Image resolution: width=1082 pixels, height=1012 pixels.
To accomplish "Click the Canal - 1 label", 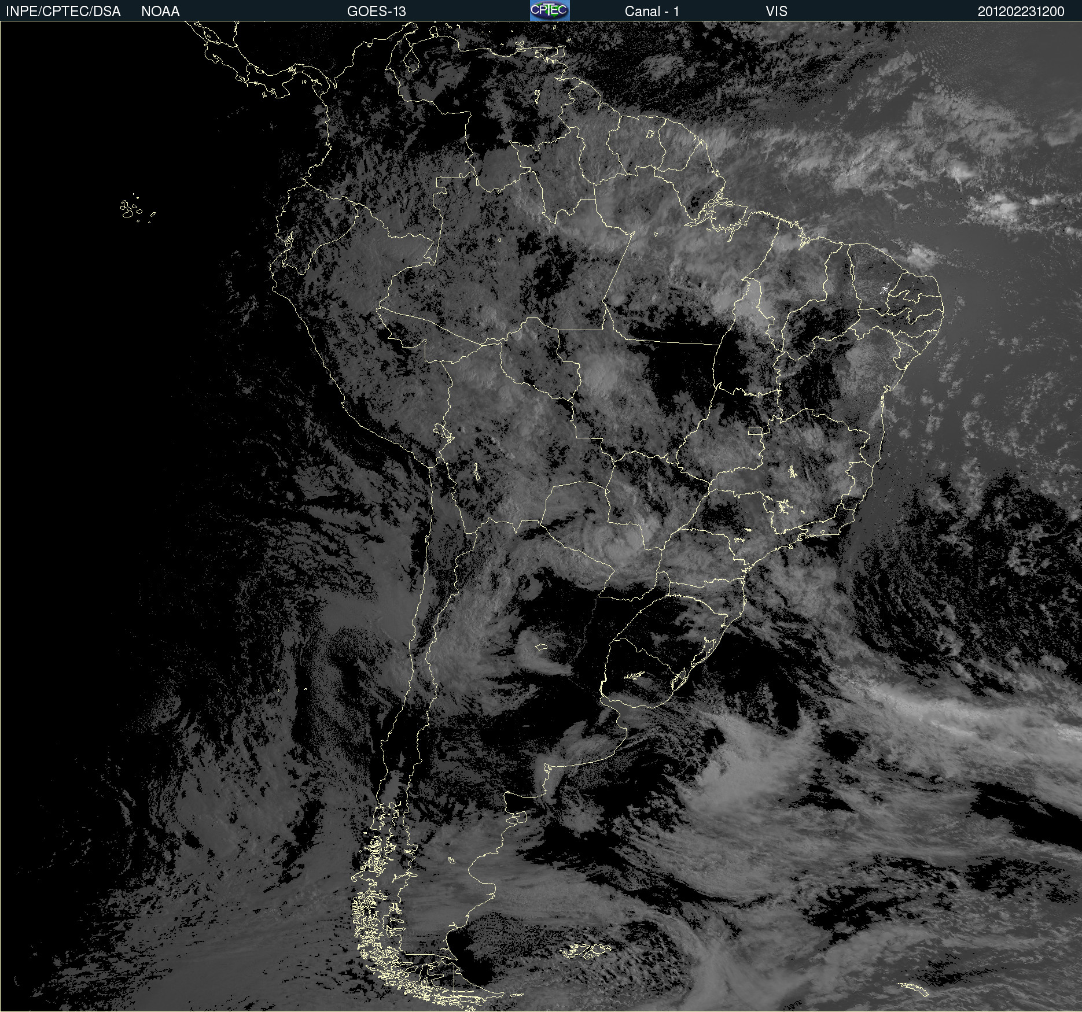I will (652, 11).
